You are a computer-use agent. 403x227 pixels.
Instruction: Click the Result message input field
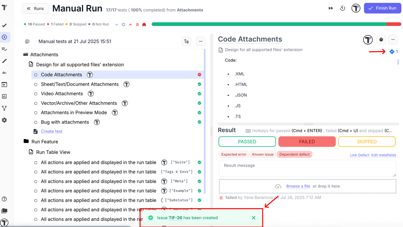(x=307, y=168)
